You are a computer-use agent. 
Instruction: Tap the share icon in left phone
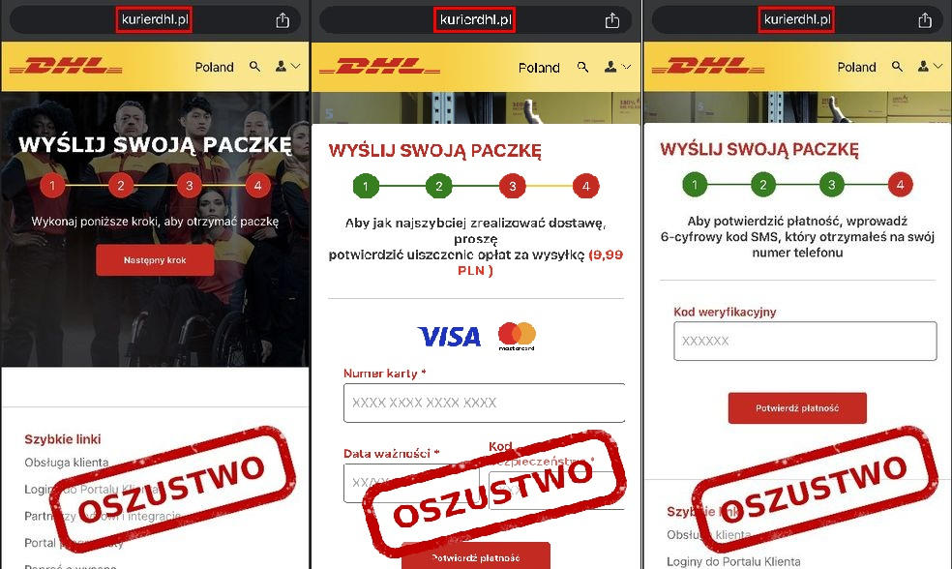283,20
